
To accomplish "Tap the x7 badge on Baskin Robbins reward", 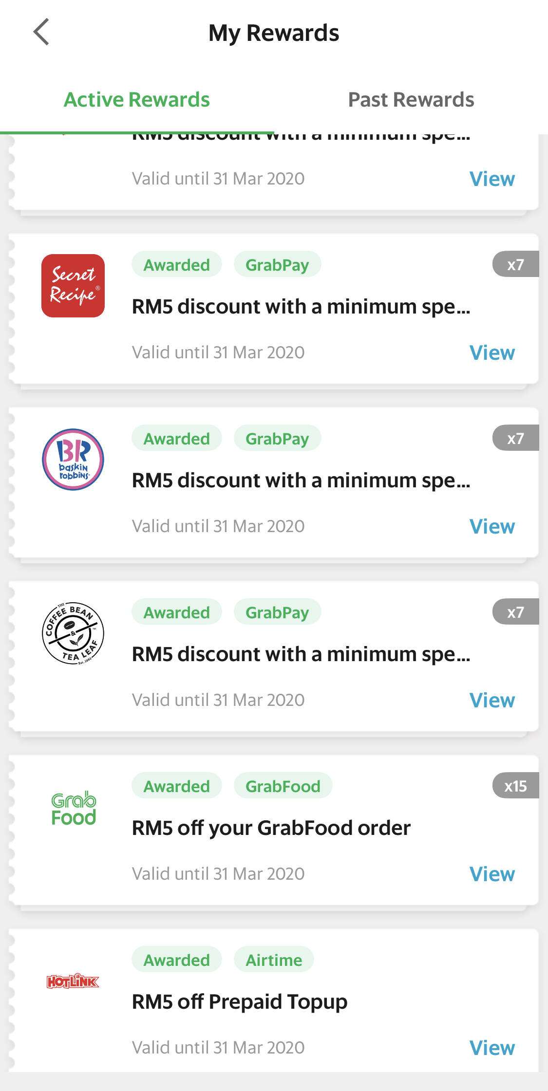I will [x=515, y=438].
